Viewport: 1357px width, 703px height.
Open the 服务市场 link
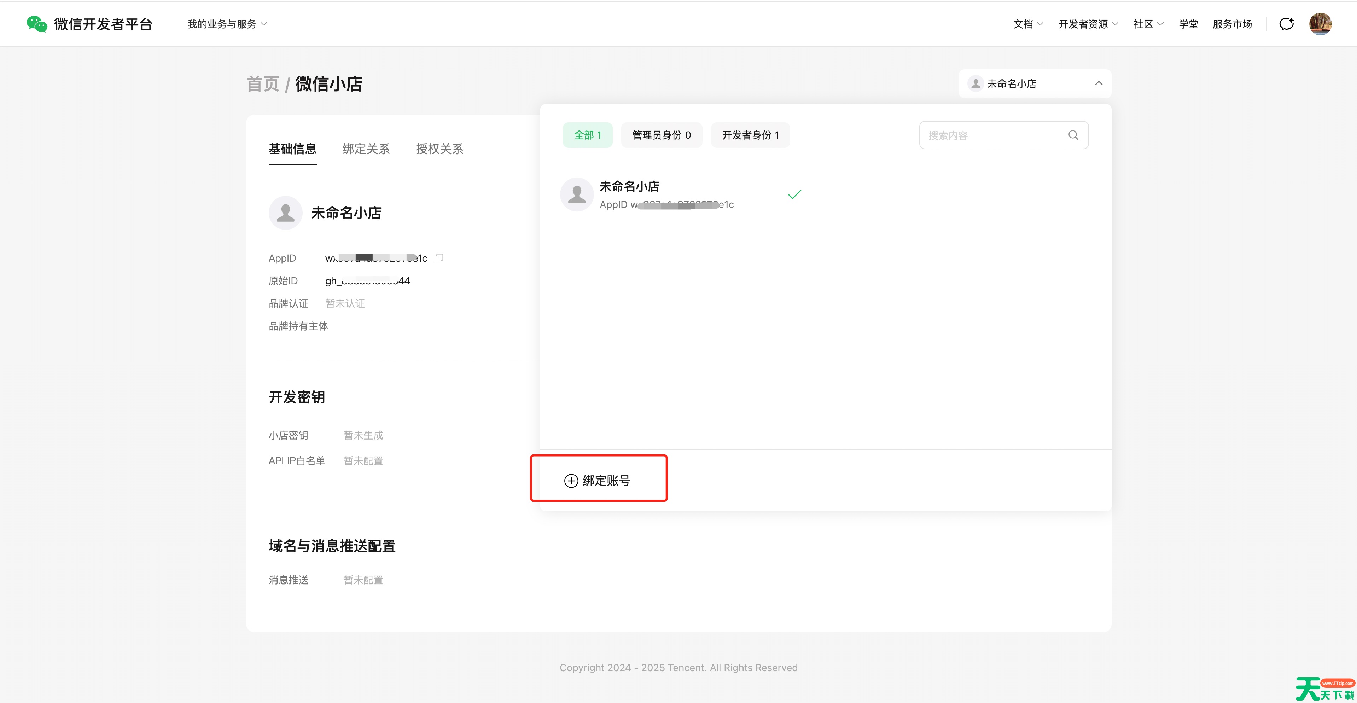coord(1231,24)
